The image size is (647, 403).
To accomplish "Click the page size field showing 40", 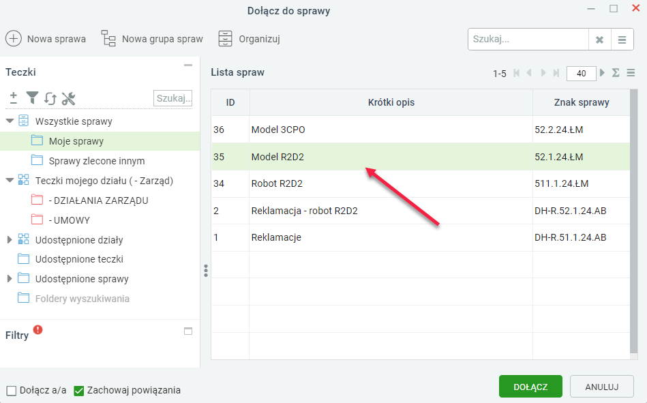I will (582, 74).
